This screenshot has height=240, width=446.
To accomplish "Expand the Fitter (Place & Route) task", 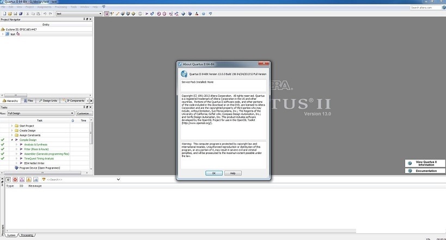I will 16,149.
